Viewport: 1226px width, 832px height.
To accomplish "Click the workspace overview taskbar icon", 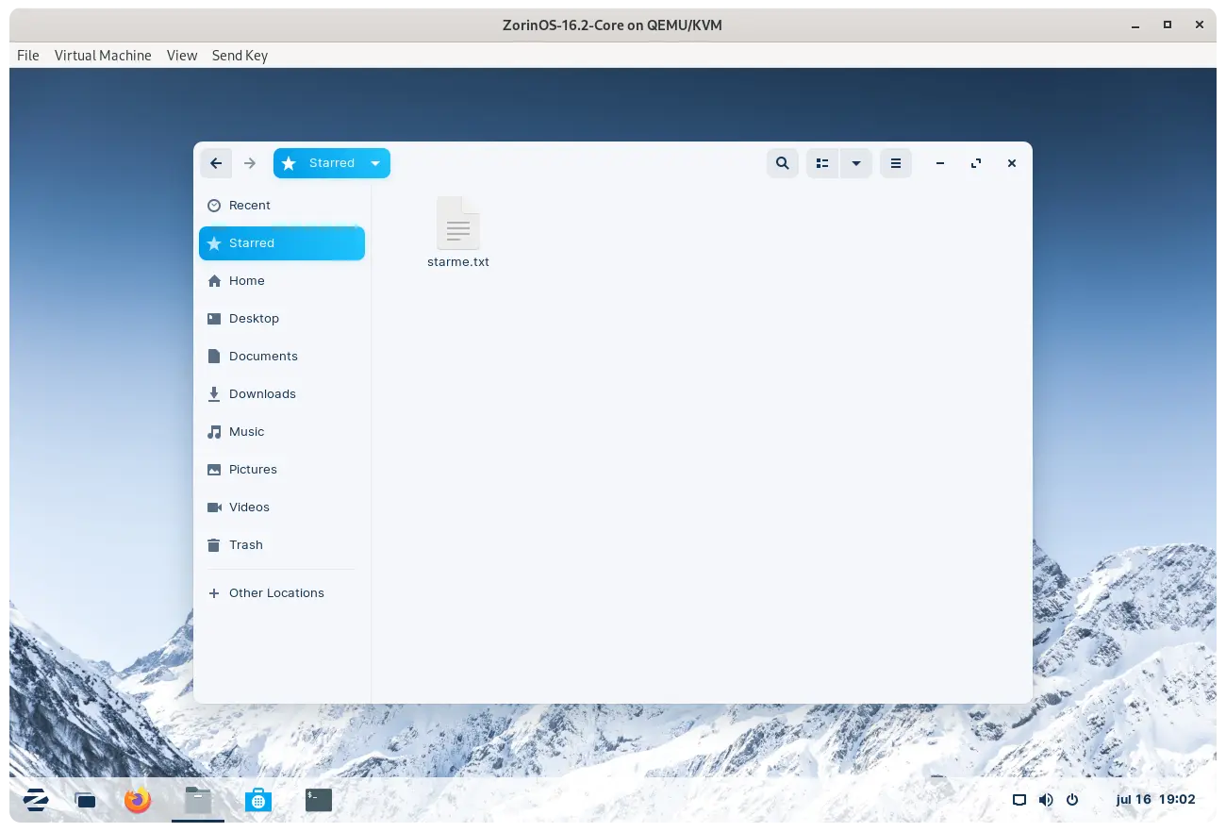I will (86, 801).
